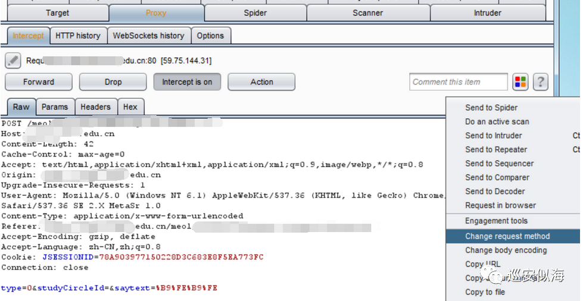This screenshot has height=301, width=583.
Task: Choose Send to Intruder
Action: point(513,136)
